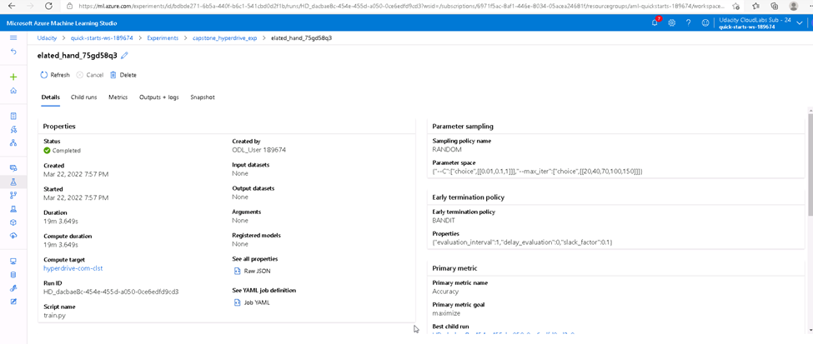Image resolution: width=813 pixels, height=344 pixels.
Task: Open Job YAML definition link
Action: pos(252,302)
